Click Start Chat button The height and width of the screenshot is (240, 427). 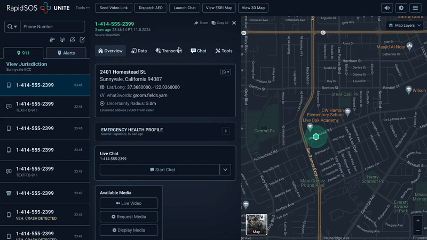(160, 170)
